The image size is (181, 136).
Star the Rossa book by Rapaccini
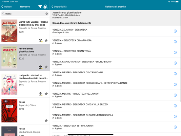[x=46, y=121]
